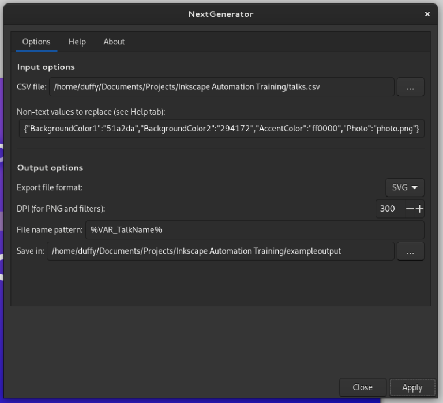Select the Options tab

(36, 42)
